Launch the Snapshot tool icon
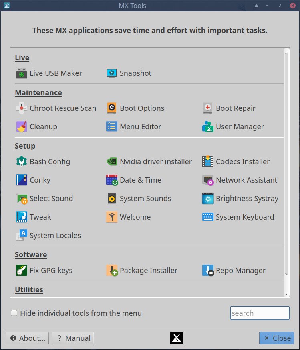300x350 pixels. click(111, 73)
